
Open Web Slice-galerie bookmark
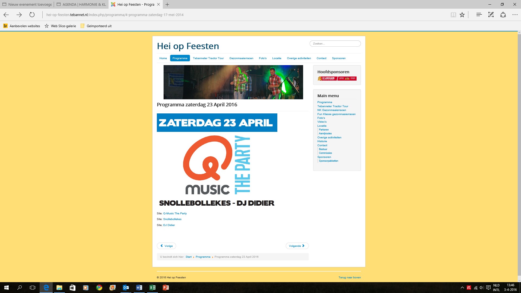[x=60, y=26]
